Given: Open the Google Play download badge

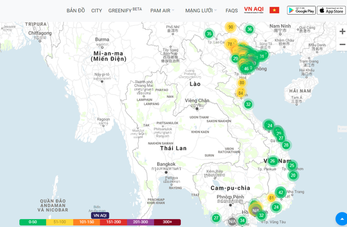Looking at the screenshot, I should coord(301,10).
